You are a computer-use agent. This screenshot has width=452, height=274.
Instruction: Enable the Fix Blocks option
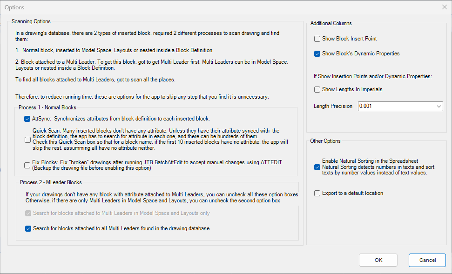pos(27,166)
